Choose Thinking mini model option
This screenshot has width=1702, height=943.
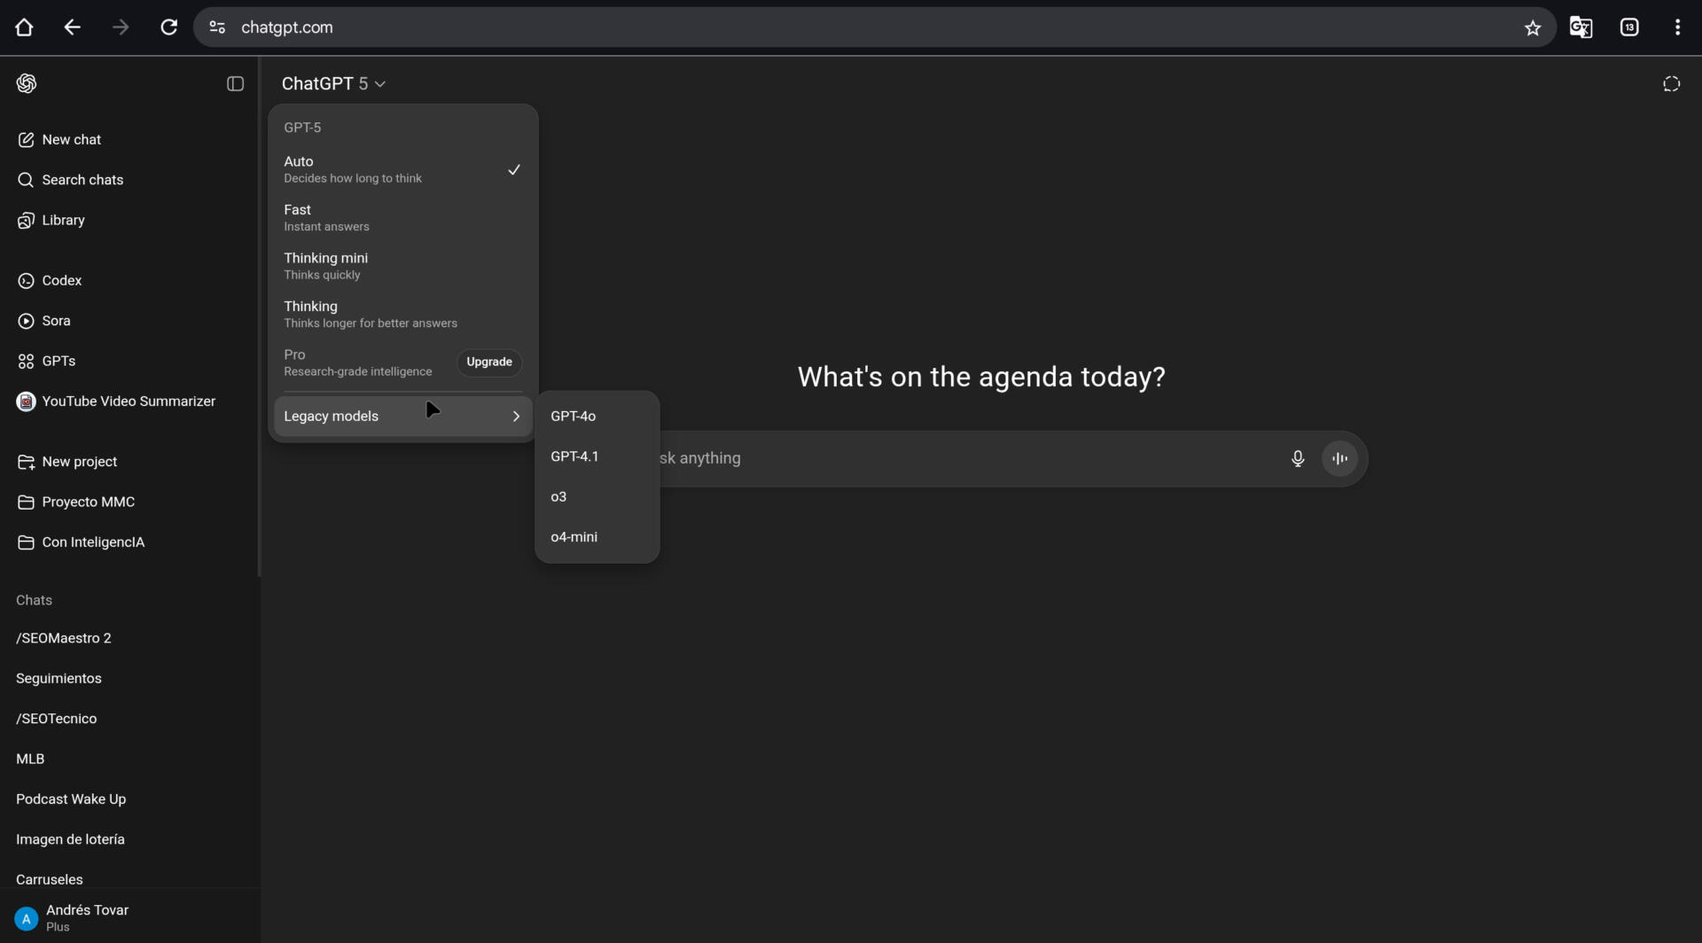click(x=402, y=266)
